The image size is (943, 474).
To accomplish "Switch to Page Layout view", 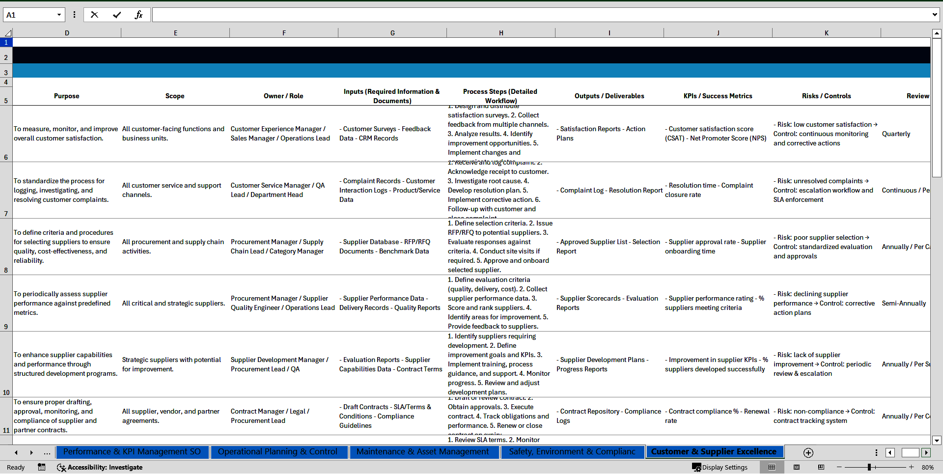I will (797, 467).
